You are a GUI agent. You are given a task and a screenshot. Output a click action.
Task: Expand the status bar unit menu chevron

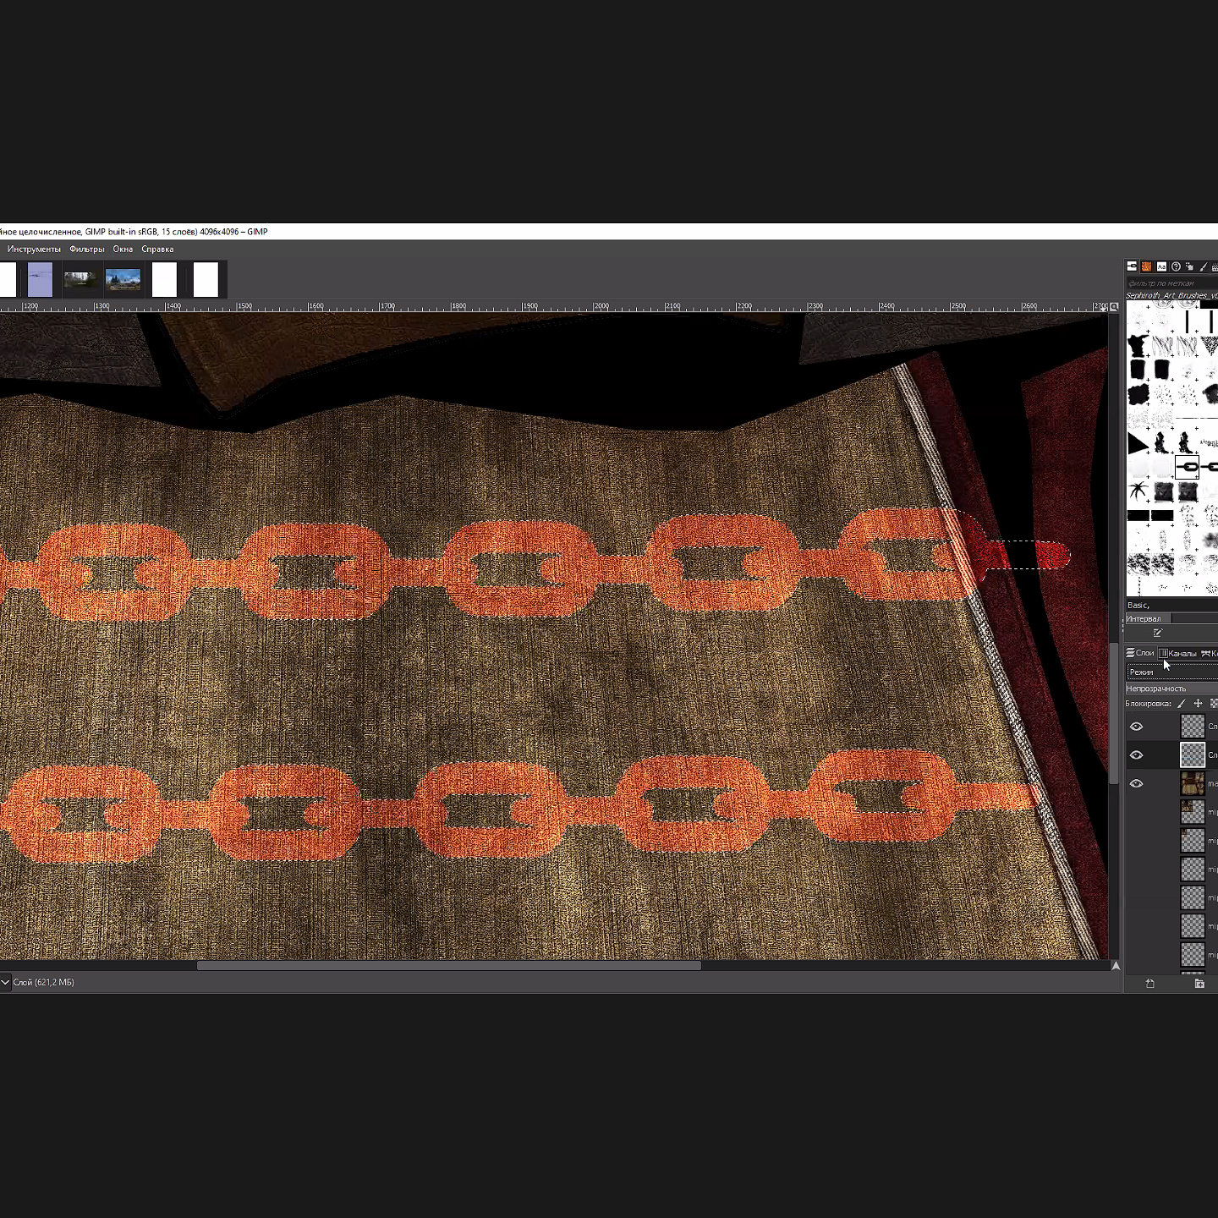click(5, 982)
